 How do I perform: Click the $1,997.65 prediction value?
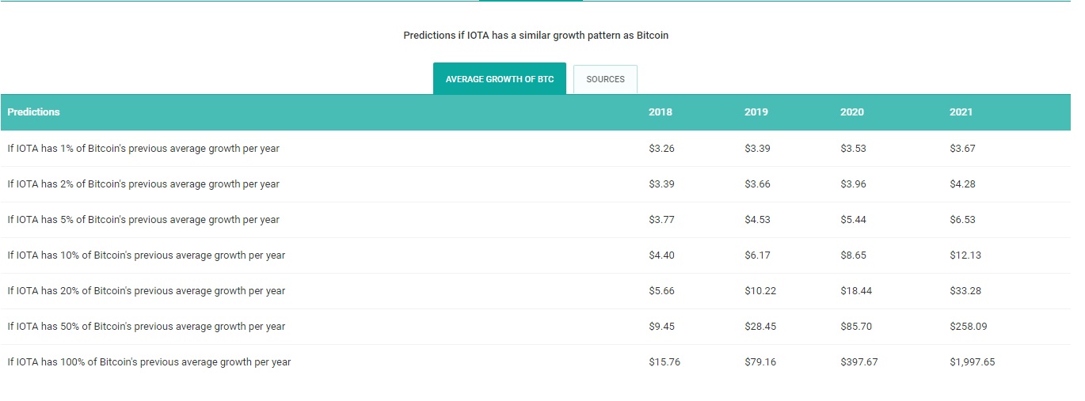pos(972,362)
